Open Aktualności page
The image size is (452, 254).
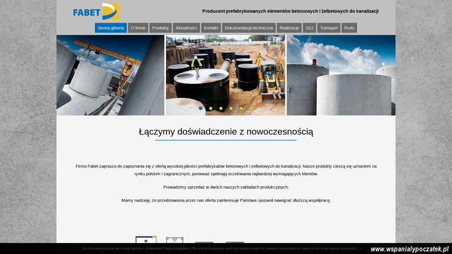(x=186, y=28)
